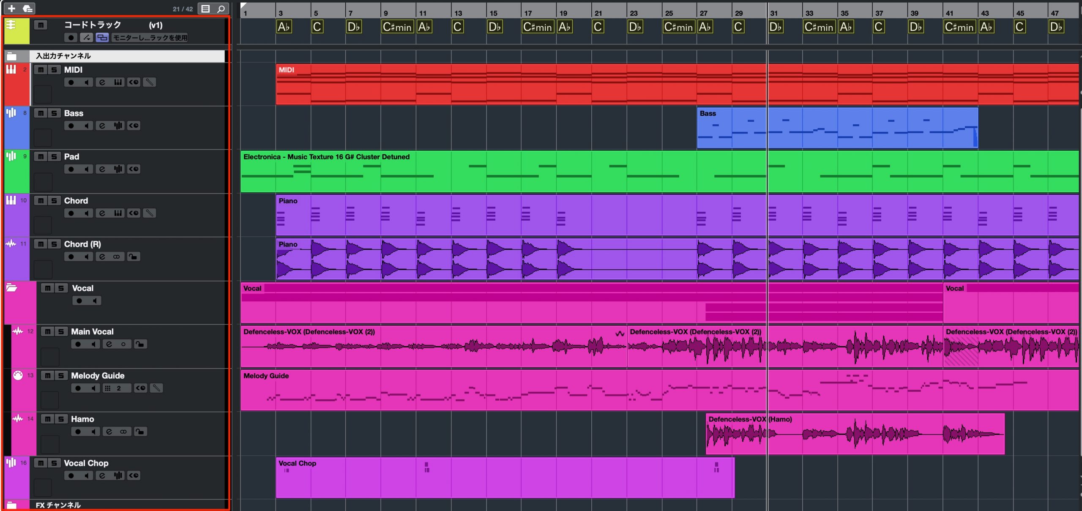Image resolution: width=1082 pixels, height=511 pixels.
Task: Record-enable the Main Vocal track
Action: pyautogui.click(x=78, y=344)
